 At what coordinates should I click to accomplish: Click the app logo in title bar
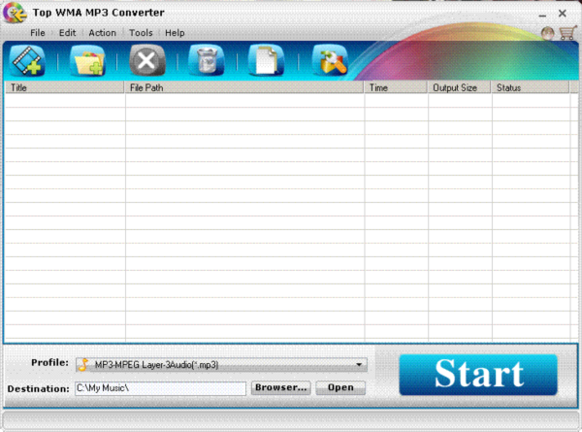(15, 13)
